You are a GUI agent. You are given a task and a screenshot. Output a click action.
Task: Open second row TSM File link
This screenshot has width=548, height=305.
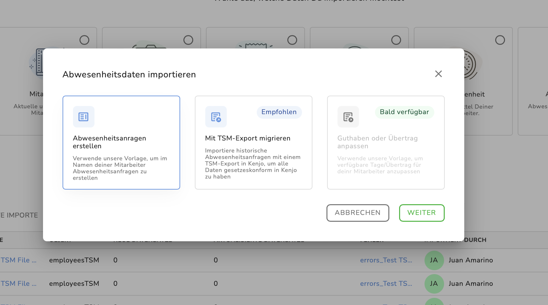tap(18, 284)
